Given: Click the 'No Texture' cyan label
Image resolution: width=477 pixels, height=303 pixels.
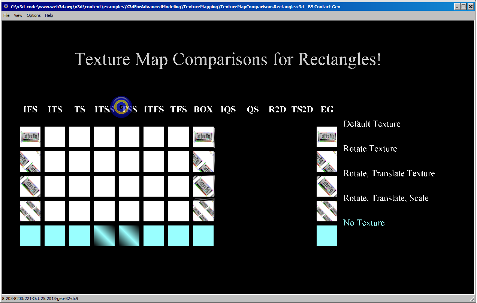Looking at the screenshot, I should [x=364, y=223].
